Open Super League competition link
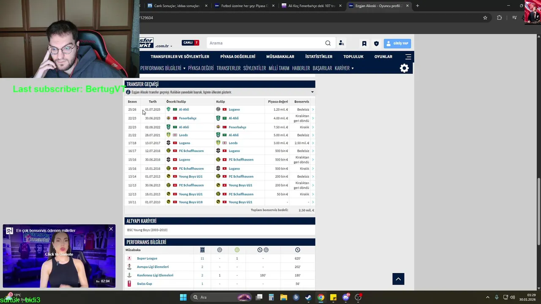The image size is (541, 304). 147,258
